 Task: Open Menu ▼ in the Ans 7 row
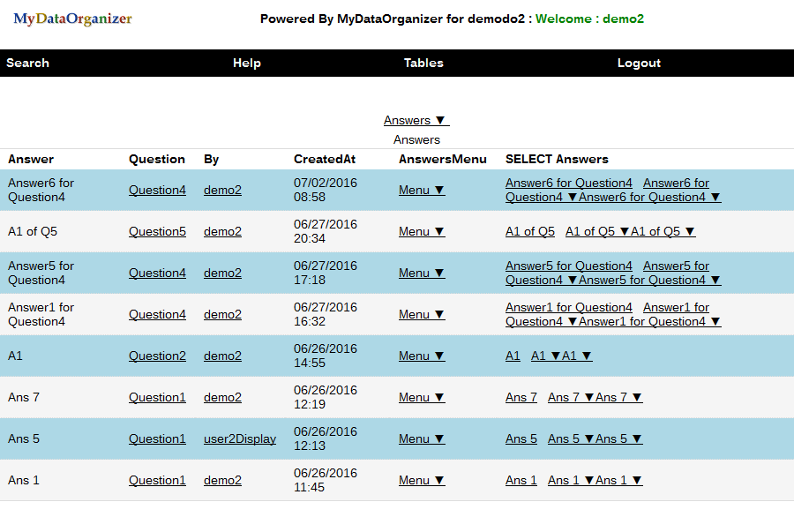[x=422, y=397]
